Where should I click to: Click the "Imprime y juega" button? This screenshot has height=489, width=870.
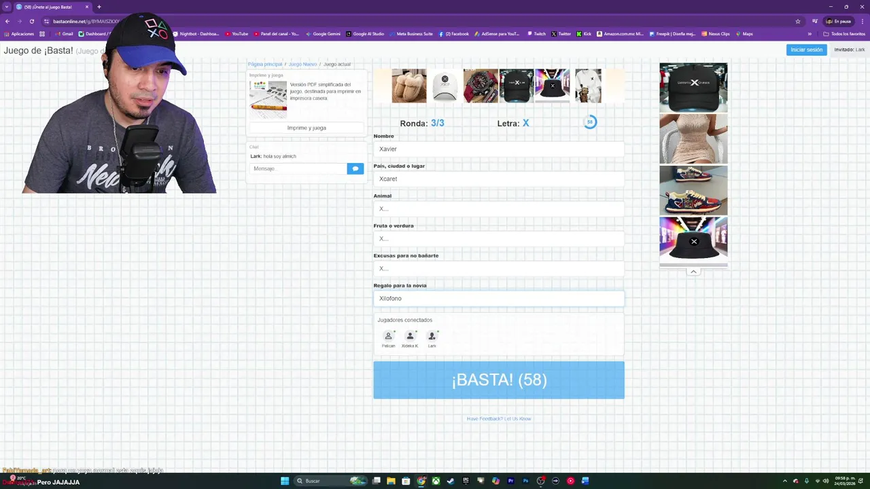click(x=307, y=128)
